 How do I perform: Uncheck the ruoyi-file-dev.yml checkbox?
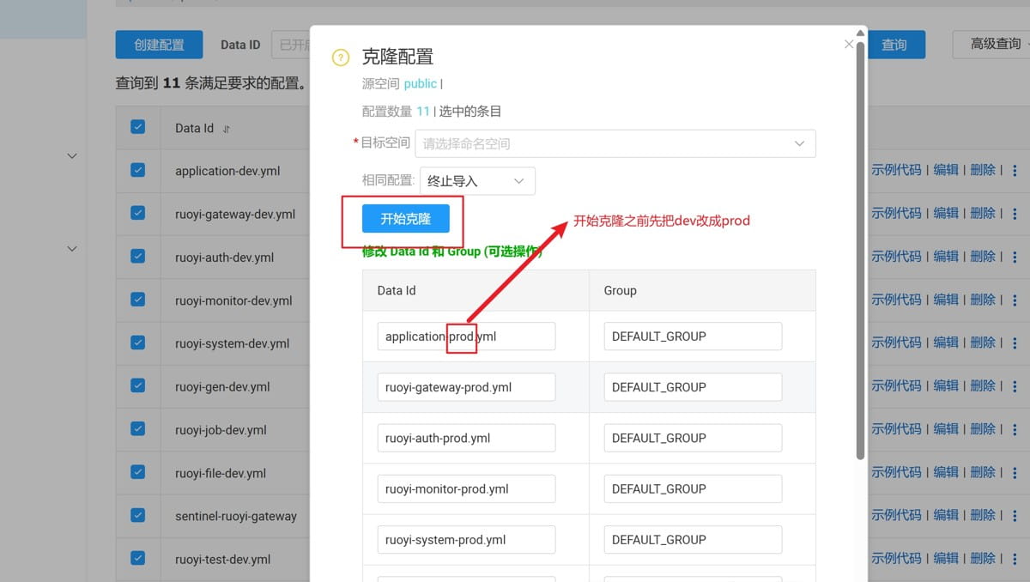point(137,471)
